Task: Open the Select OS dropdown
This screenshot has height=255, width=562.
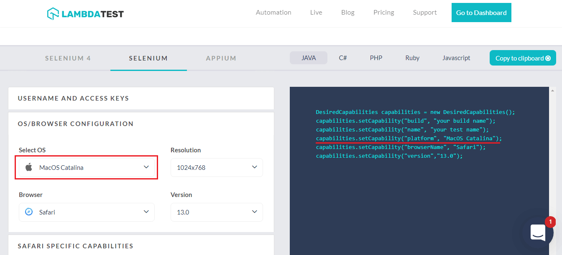Action: click(x=87, y=167)
